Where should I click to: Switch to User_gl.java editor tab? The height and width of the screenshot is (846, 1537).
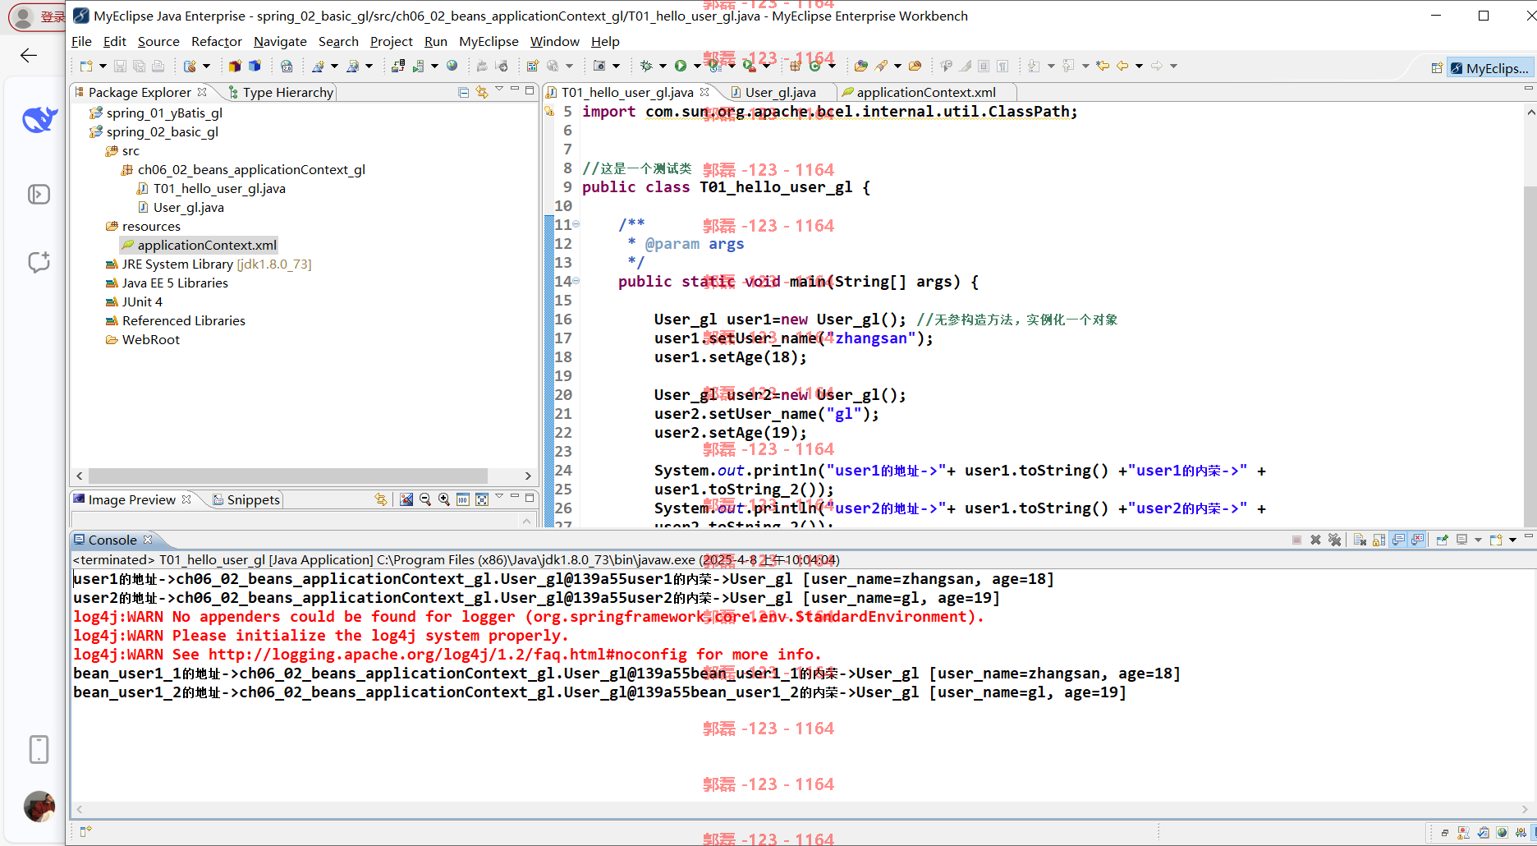pos(780,92)
